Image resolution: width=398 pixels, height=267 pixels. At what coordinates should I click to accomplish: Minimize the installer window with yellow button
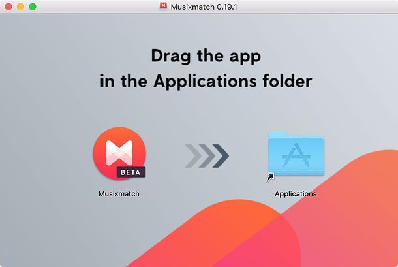pyautogui.click(x=21, y=7)
